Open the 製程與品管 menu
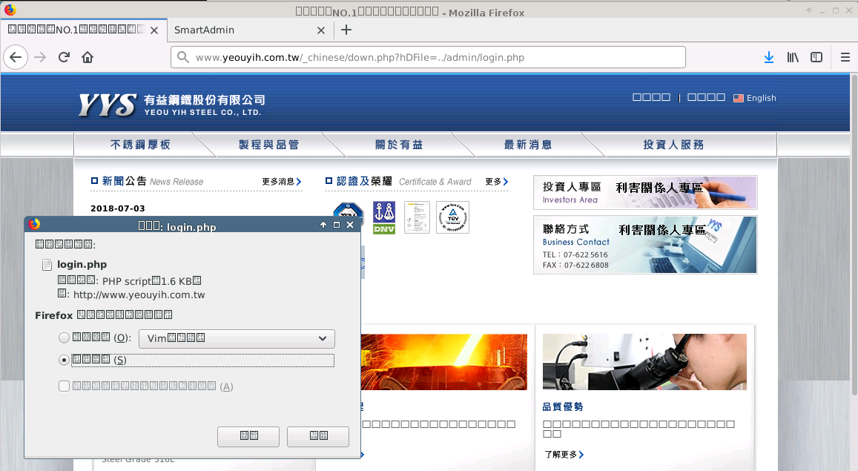Screen dimensions: 858x471 point(268,145)
